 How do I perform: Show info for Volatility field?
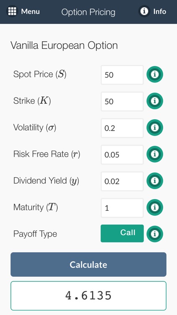coord(155,128)
